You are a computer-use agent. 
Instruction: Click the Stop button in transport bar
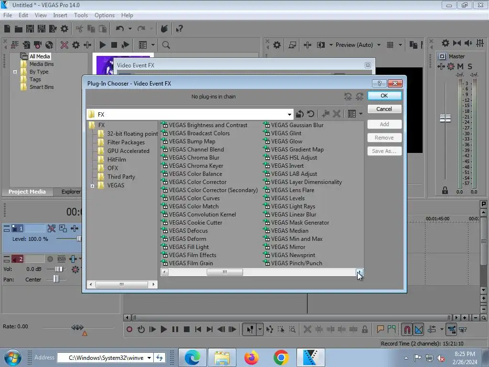[187, 329]
